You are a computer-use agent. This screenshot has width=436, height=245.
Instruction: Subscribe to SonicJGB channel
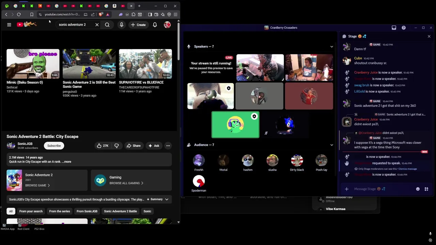[54, 146]
